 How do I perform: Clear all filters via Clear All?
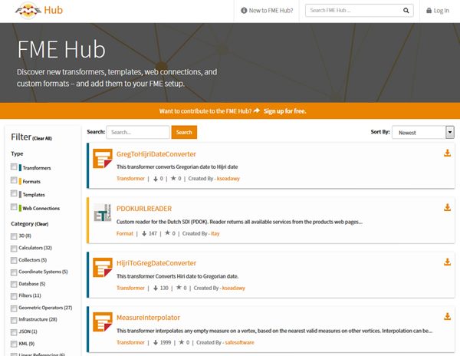point(42,139)
